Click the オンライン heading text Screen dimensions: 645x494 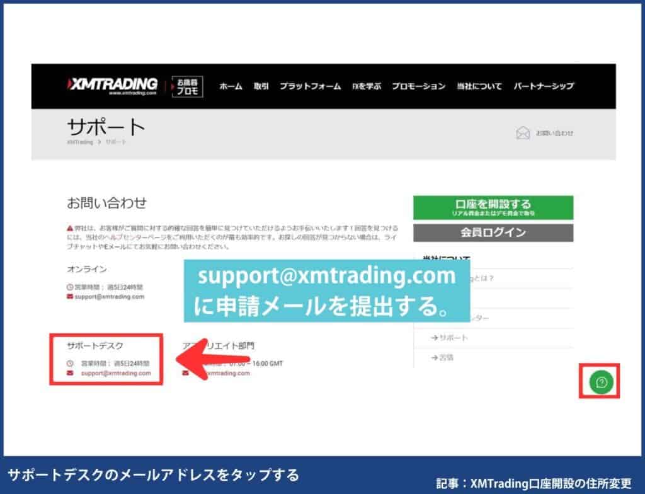pyautogui.click(x=87, y=269)
